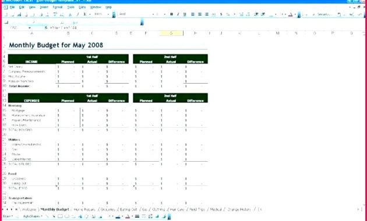The image size is (367, 221).
Task: Click the fx Insert Function icon
Action: [x=46, y=28]
